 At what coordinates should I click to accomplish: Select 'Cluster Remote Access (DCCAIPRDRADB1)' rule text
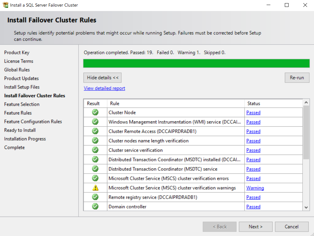coord(152,131)
